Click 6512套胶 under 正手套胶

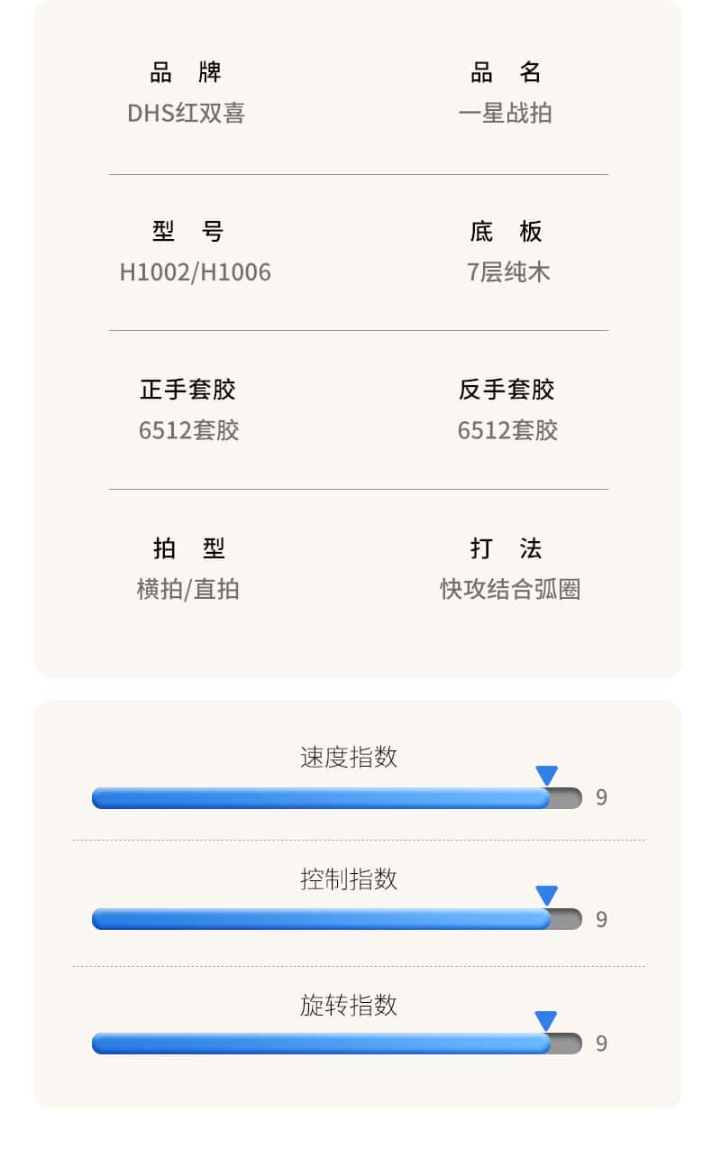[188, 430]
